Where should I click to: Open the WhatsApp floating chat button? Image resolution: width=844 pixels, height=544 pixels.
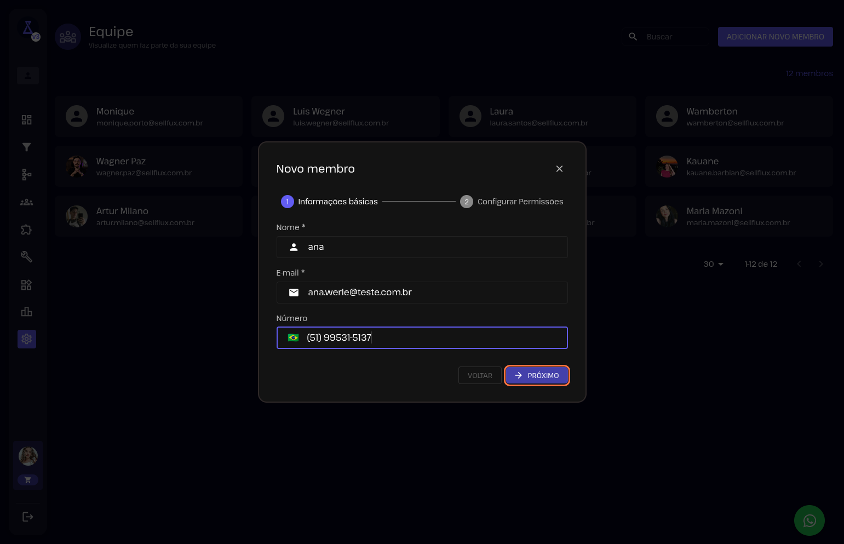[x=809, y=520]
